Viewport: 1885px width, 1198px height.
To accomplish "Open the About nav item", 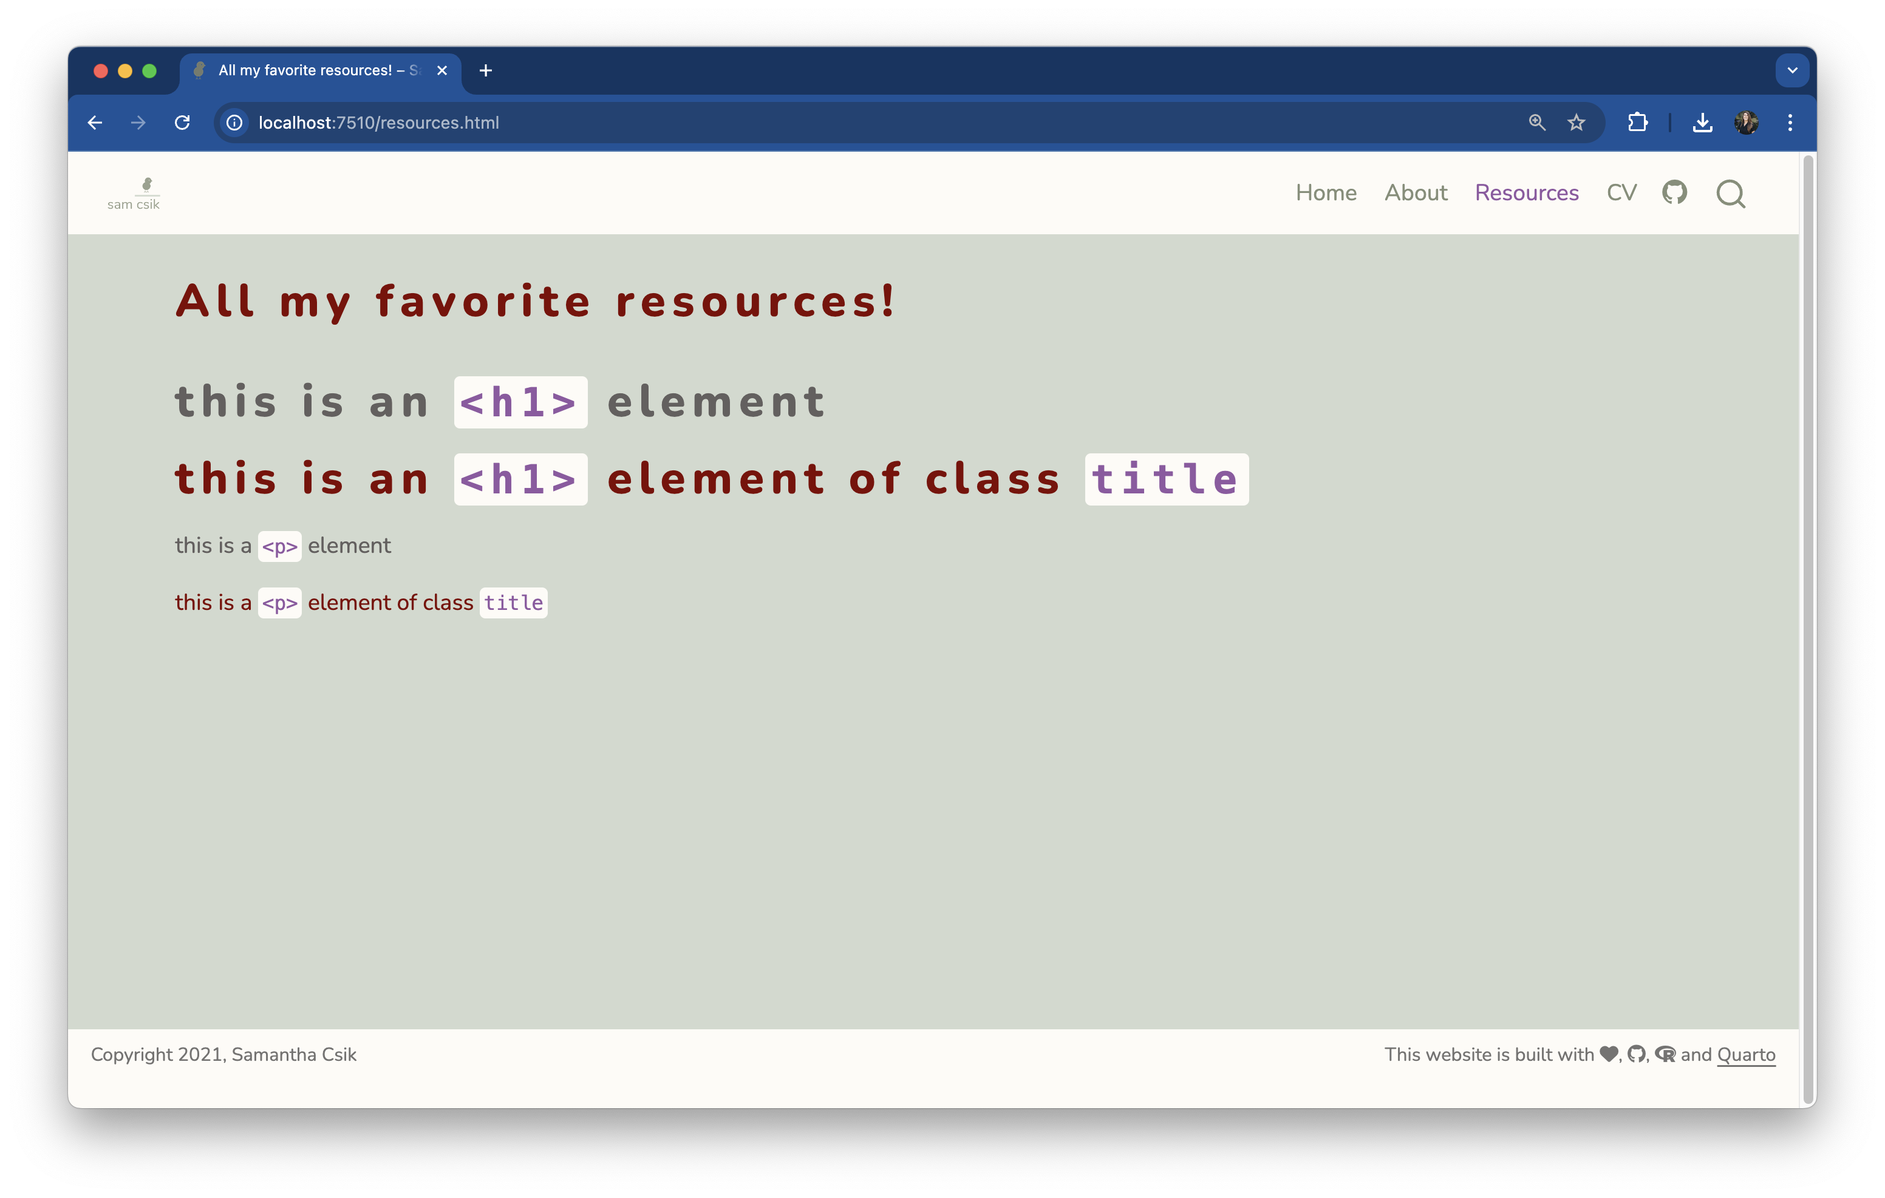I will click(x=1416, y=192).
